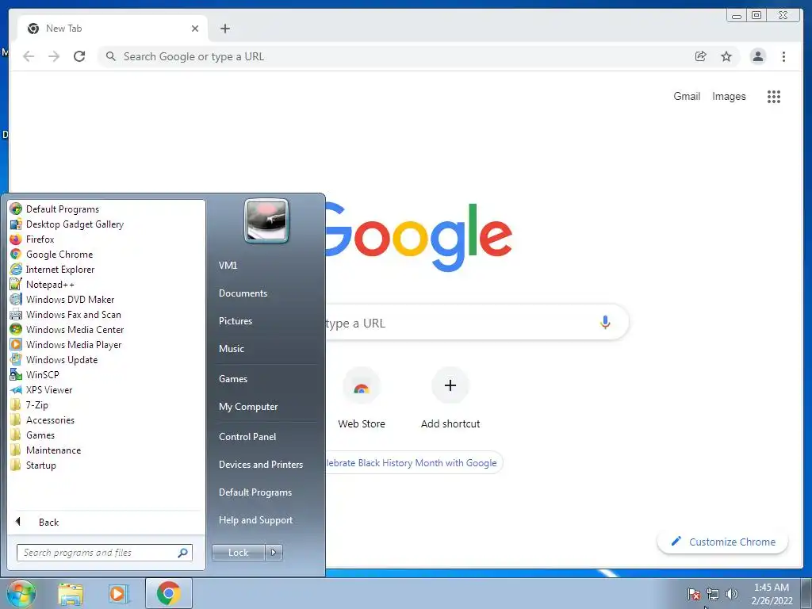Launch Desktop Gadget Gallery
812x609 pixels.
click(x=67, y=224)
